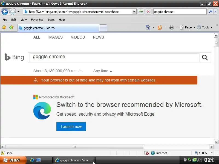Open the Tools menu in menu bar
Viewport: 219px width, 164px height.
click(51, 20)
